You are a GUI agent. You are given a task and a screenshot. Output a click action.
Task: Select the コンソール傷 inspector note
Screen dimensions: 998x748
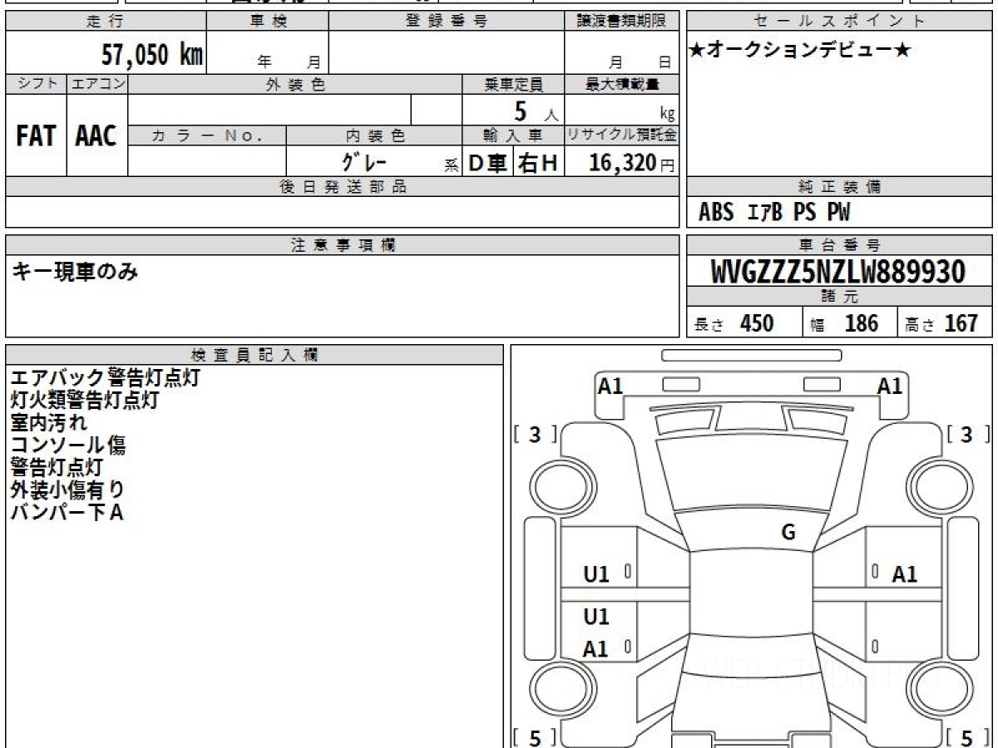(x=68, y=445)
